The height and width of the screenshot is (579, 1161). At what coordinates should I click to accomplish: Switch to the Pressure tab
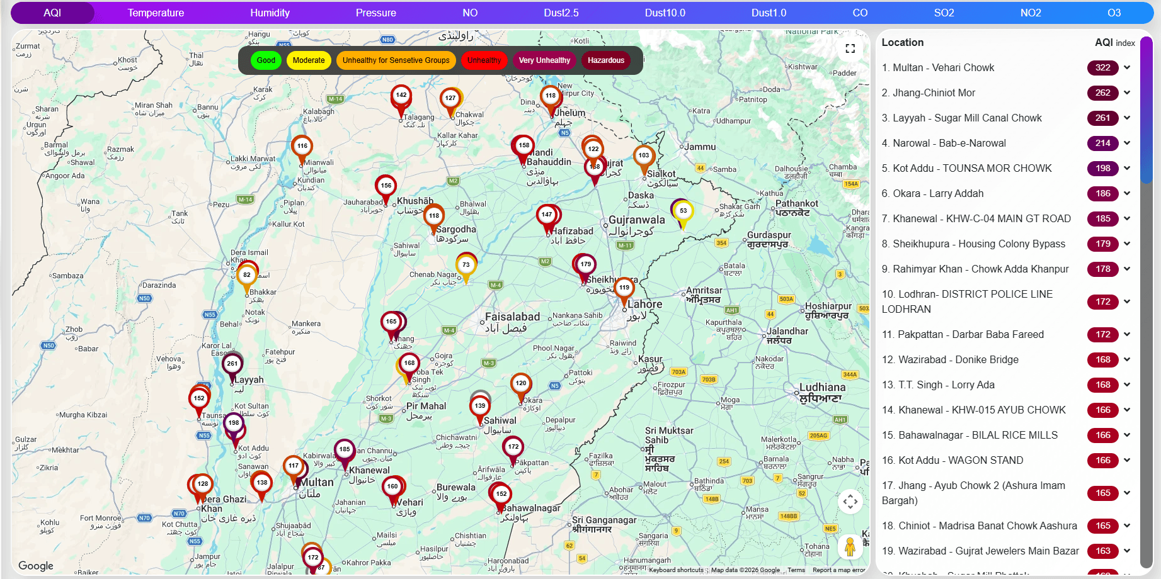[x=376, y=13]
